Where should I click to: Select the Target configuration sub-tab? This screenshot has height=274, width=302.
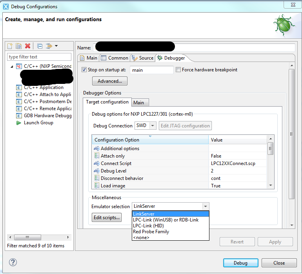click(x=107, y=102)
